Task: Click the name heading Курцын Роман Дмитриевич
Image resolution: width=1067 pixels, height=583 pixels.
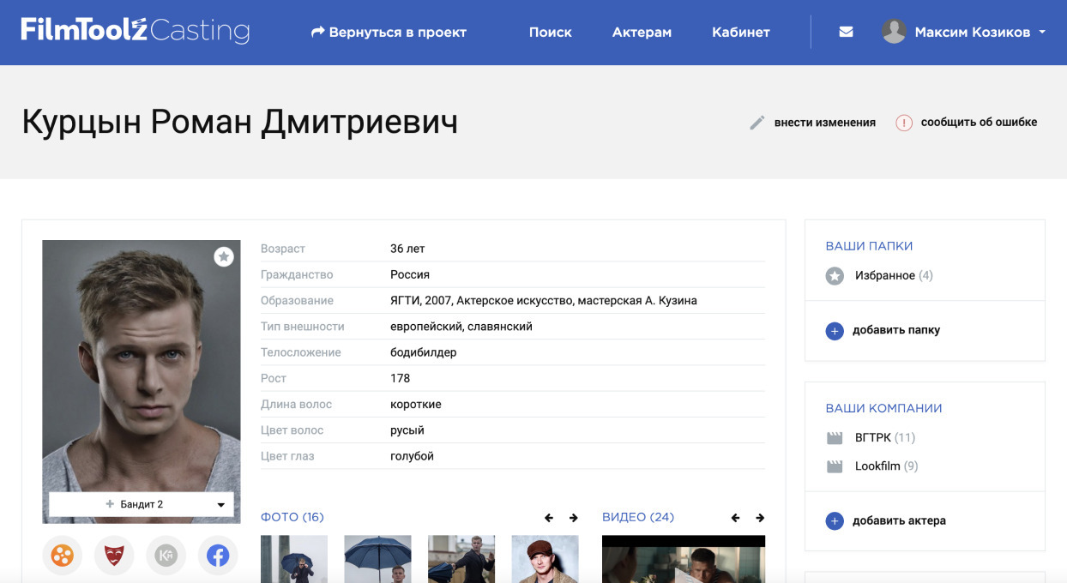Action: [x=240, y=123]
